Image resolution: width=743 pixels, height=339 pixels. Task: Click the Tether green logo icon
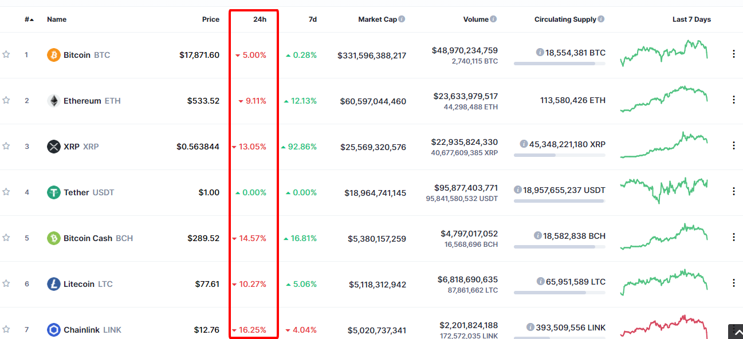tap(53, 192)
